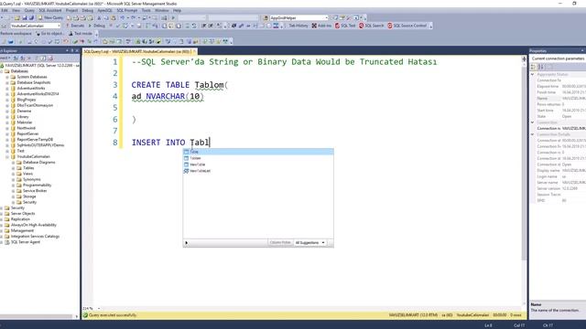
Task: Open the Tools menu
Action: pyautogui.click(x=146, y=10)
